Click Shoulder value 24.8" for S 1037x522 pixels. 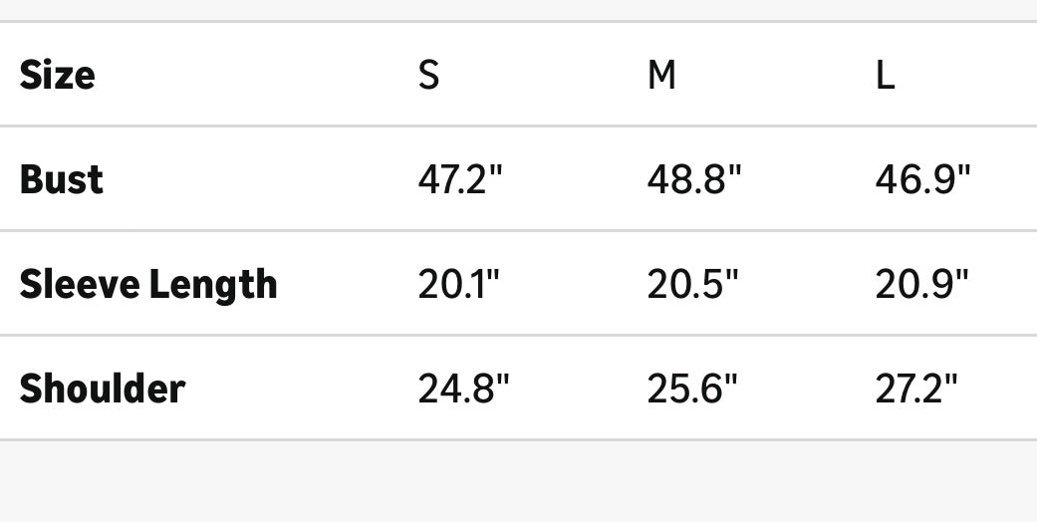coord(463,389)
